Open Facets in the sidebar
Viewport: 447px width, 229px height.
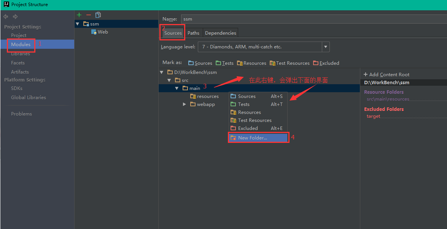coord(17,63)
